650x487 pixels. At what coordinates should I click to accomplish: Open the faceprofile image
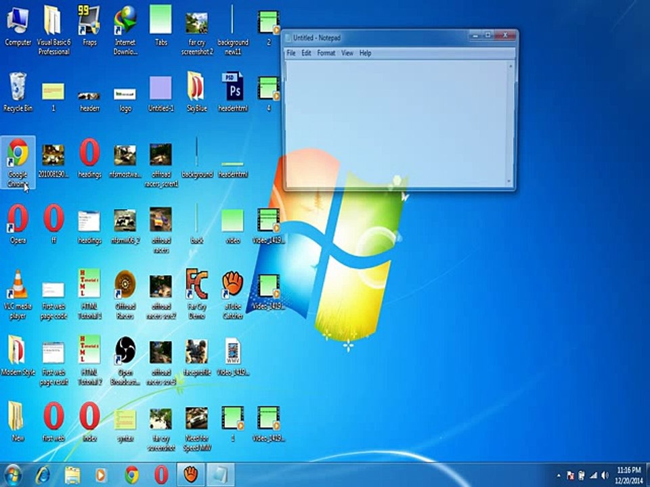pos(196,357)
